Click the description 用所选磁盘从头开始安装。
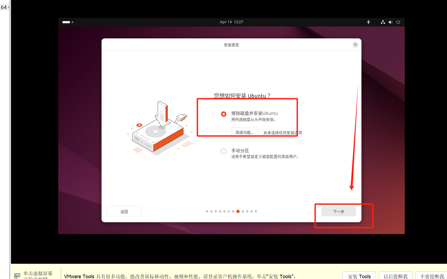The width and height of the screenshot is (447, 279). pos(254,119)
